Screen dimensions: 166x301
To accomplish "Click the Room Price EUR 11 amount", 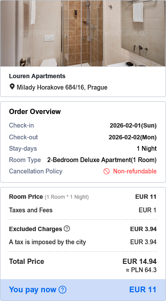I will [146, 197].
